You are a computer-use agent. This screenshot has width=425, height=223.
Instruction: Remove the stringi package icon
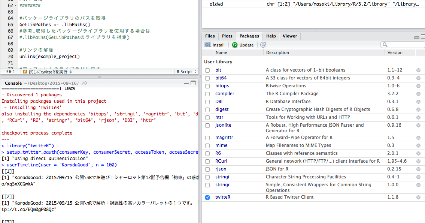point(418,177)
